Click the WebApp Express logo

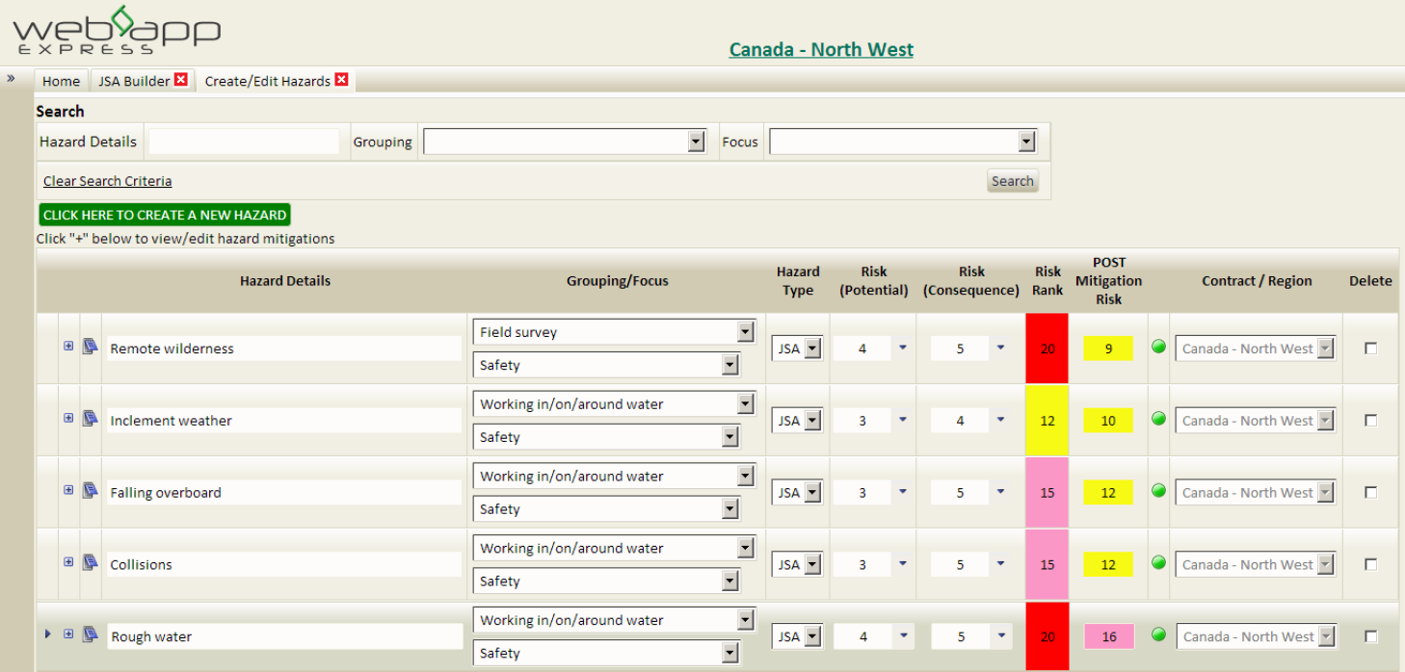tap(116, 29)
